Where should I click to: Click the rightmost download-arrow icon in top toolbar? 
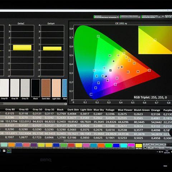coord(170,16)
